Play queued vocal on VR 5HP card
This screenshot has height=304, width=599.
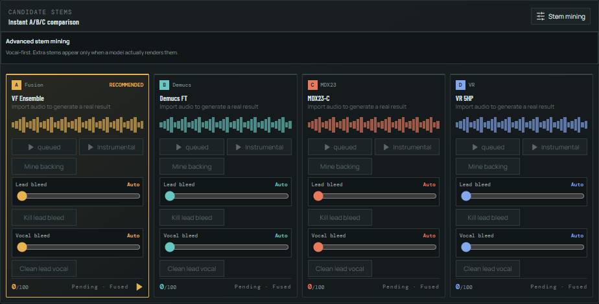pos(487,147)
